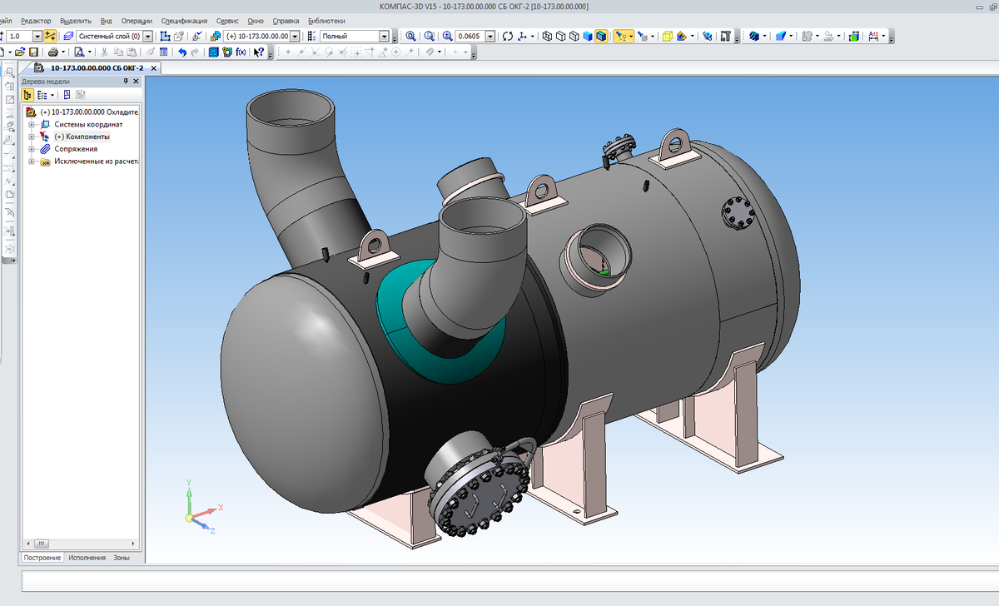Open the Справка menu

click(x=286, y=20)
